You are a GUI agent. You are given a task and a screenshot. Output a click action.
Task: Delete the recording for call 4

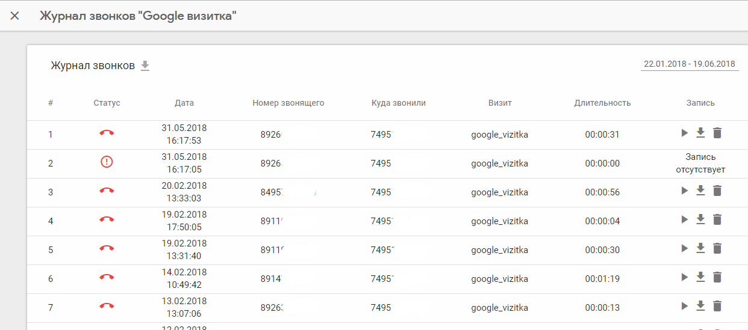point(717,219)
